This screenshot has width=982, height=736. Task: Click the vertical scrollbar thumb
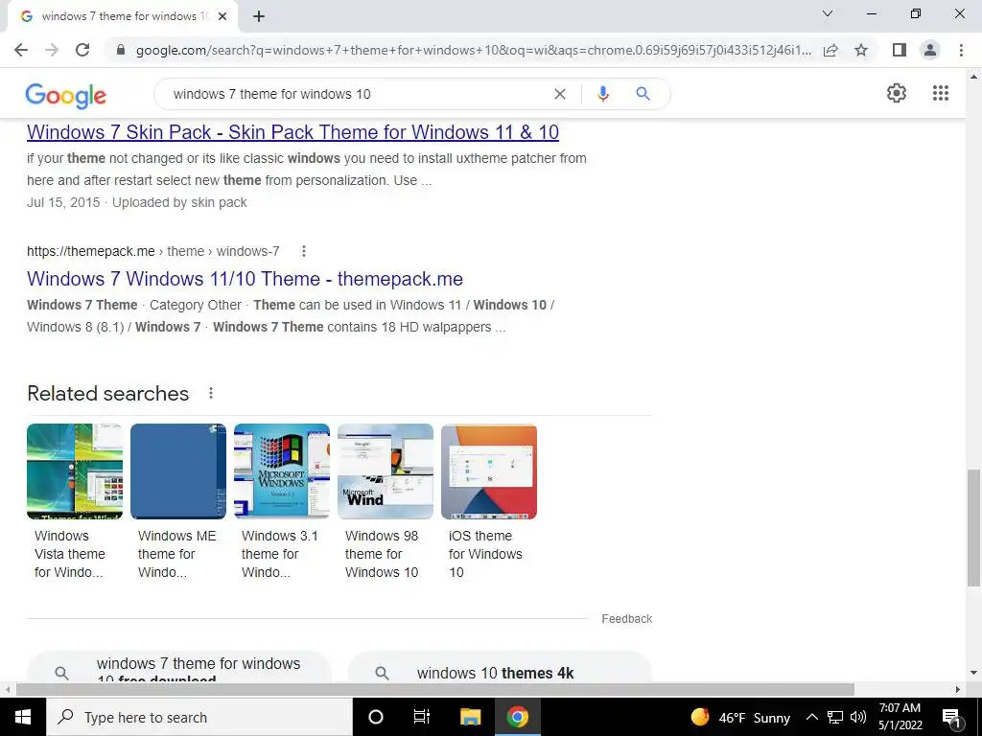(972, 528)
